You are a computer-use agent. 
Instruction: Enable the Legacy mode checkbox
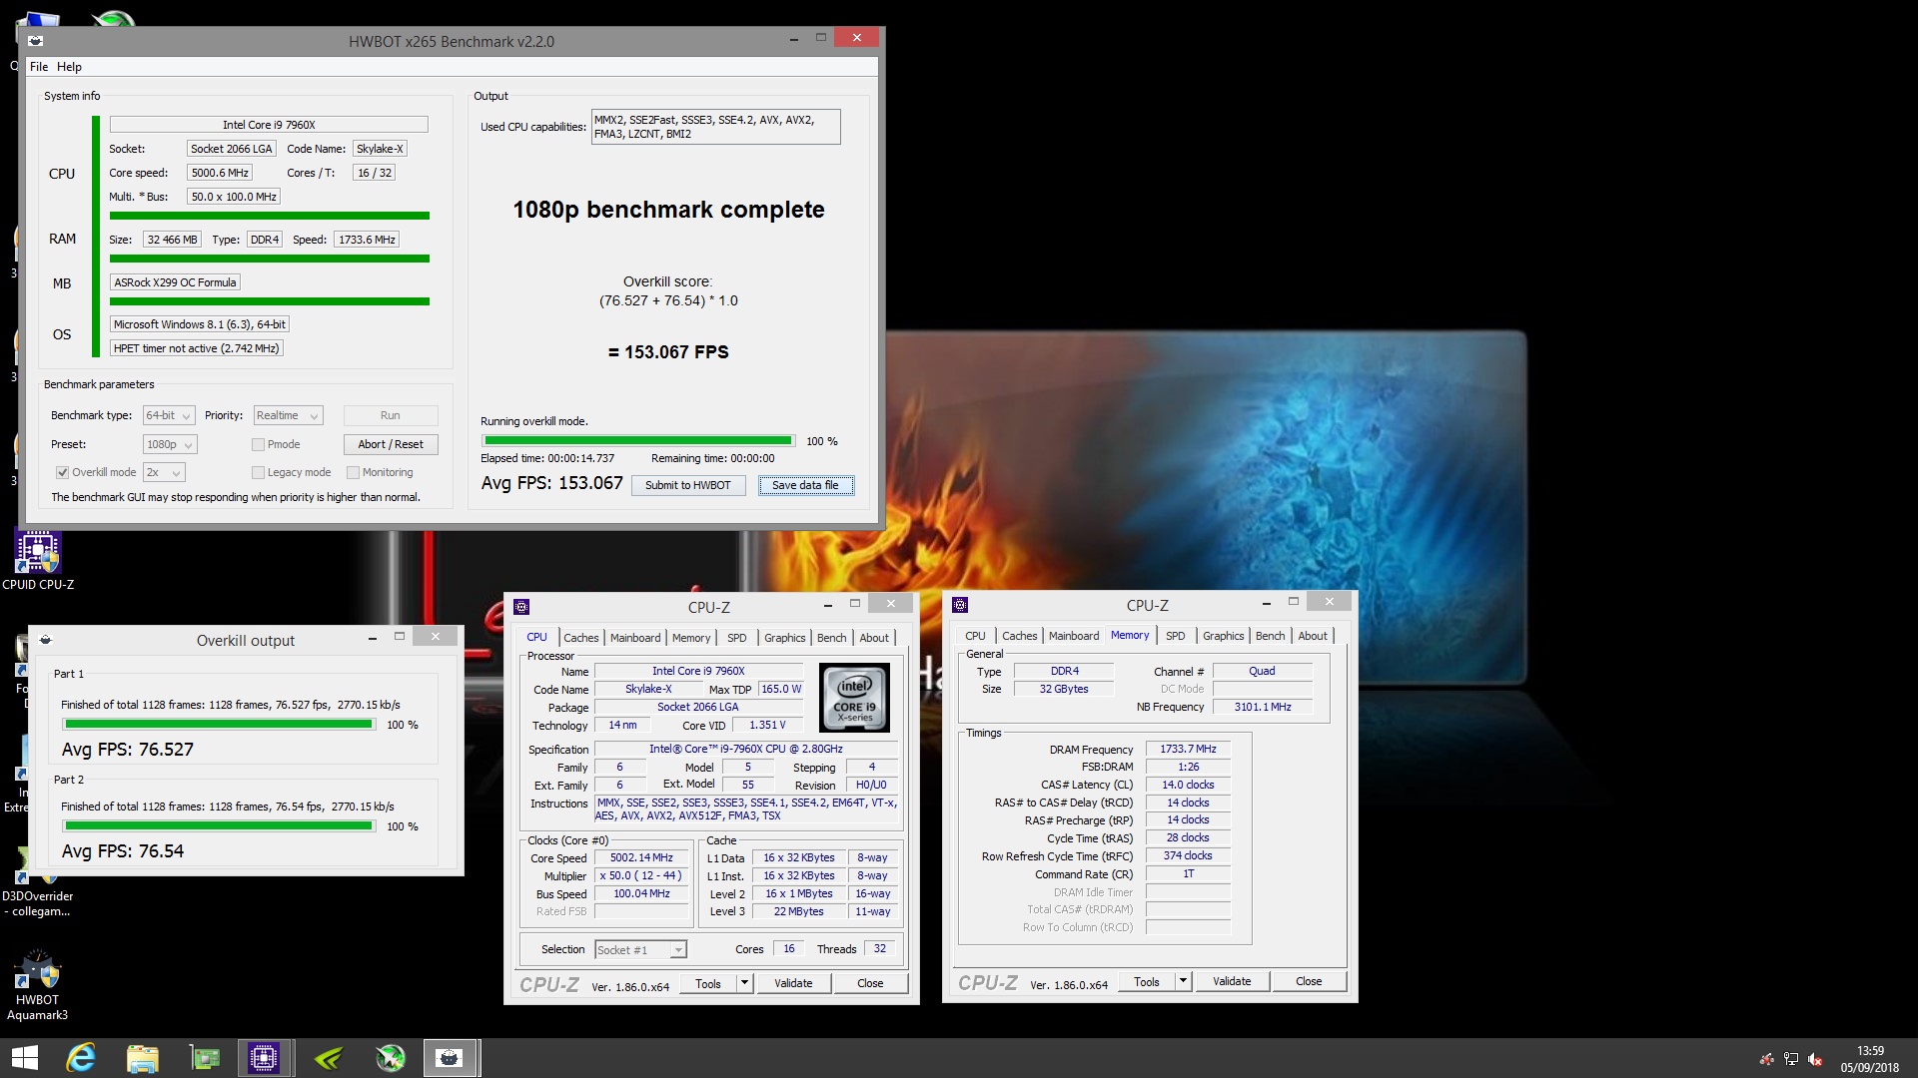point(258,472)
